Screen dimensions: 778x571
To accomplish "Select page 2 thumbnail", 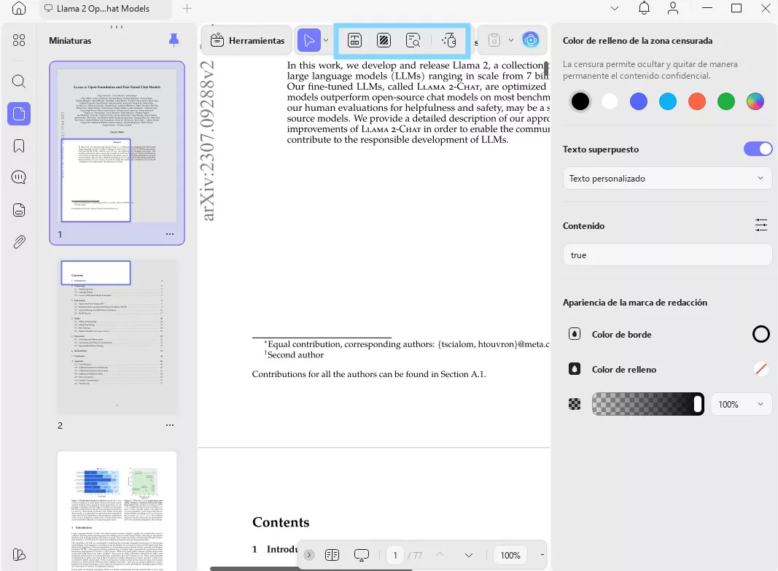I will coord(117,337).
